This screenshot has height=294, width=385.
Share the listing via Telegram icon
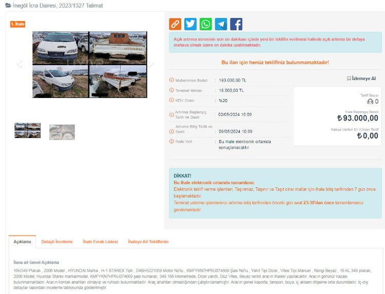221,24
